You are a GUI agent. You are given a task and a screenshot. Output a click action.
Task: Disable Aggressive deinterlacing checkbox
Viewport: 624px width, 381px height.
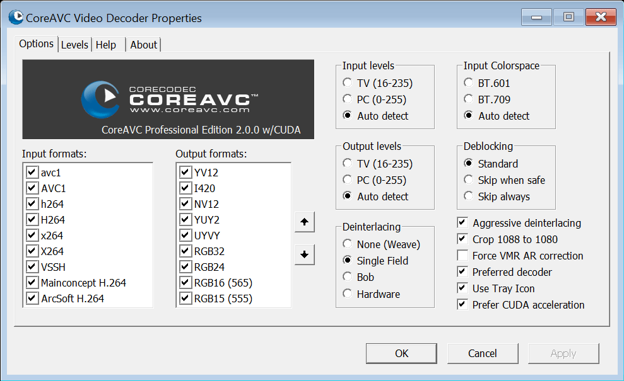pos(462,223)
